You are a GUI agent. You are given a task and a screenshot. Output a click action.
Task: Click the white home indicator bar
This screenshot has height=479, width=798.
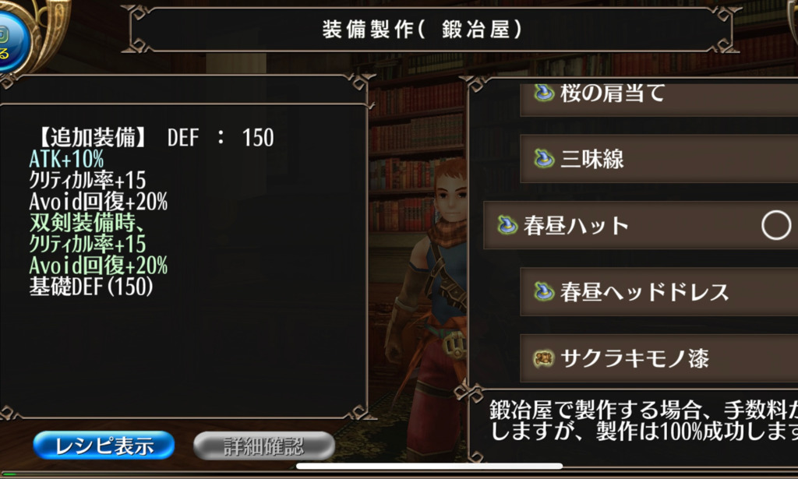(x=429, y=466)
